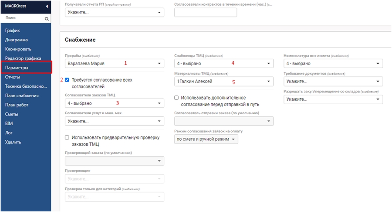Open the Требование документов dropdown
The width and height of the screenshot is (392, 212).
pos(333,81)
